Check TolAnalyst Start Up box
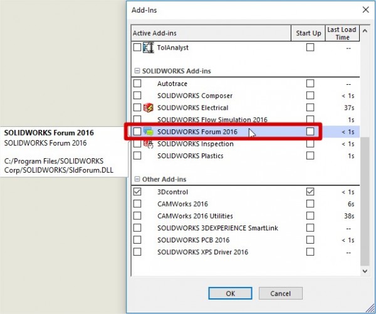376x314 pixels. click(310, 47)
